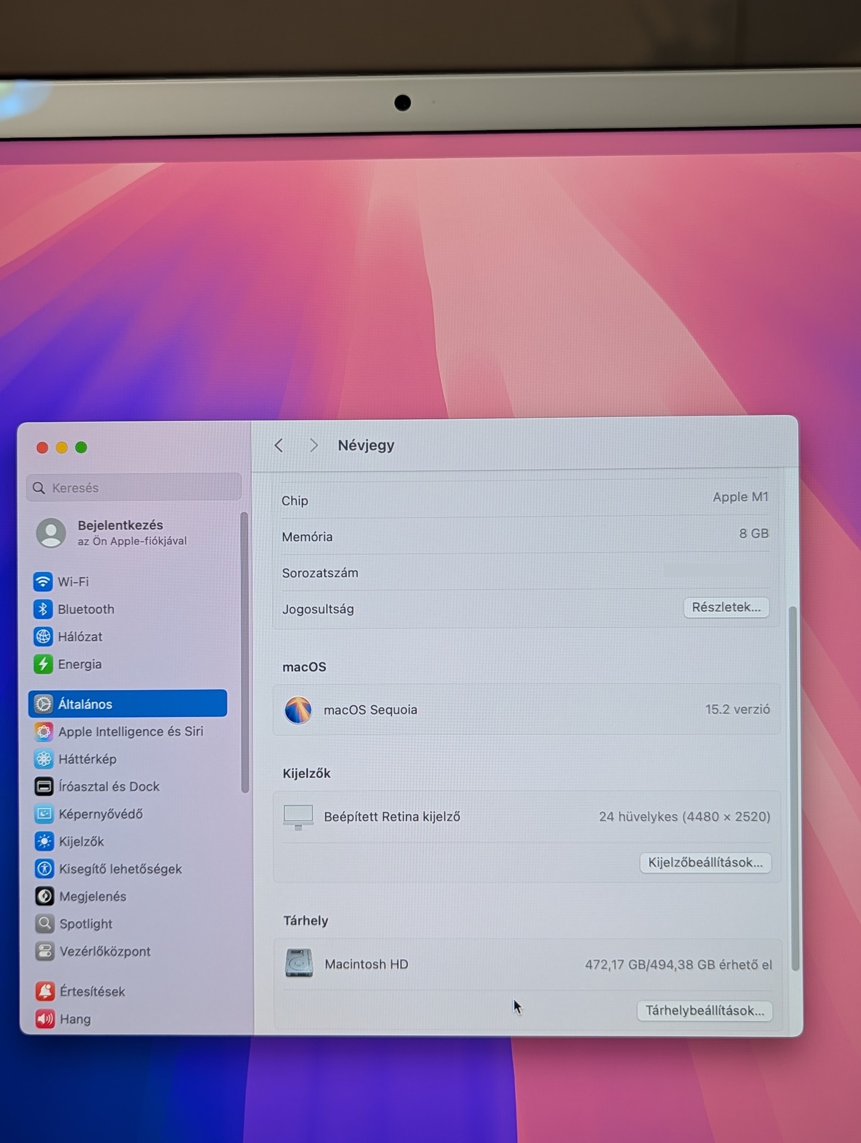Click Bejelentkezés Apple account sign-in
Screen dimensions: 861x1143
(x=132, y=532)
